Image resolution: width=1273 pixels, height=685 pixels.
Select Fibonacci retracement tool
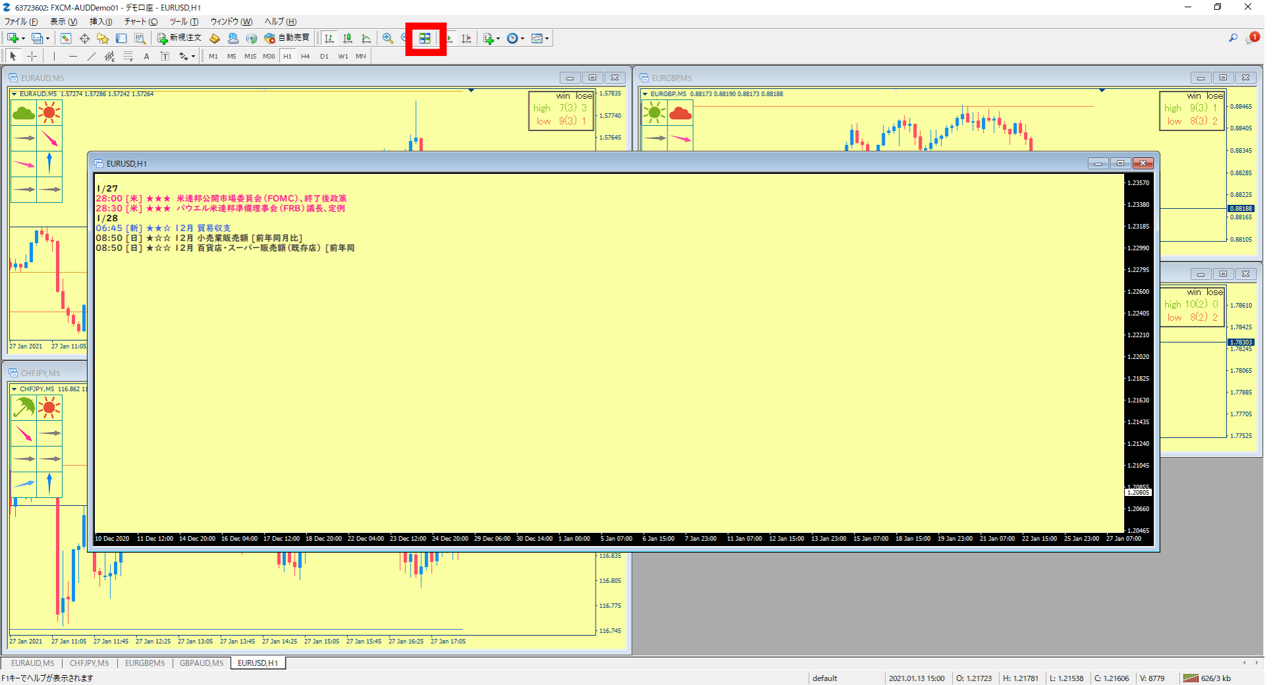(128, 56)
